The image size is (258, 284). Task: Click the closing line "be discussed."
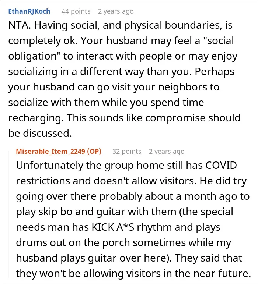tap(40, 133)
